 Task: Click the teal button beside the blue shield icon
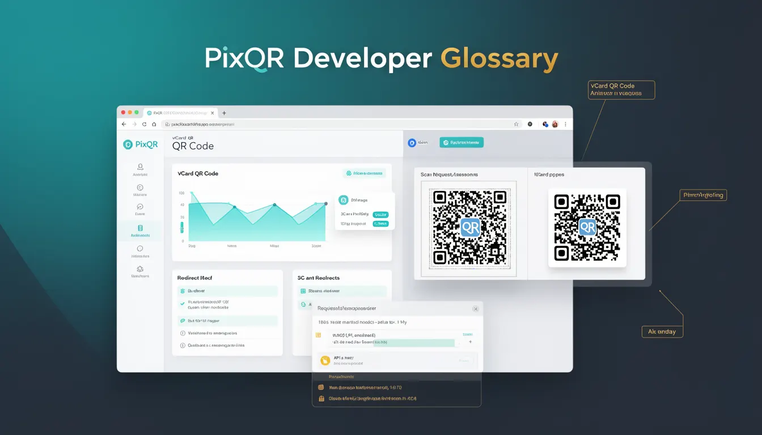point(462,143)
